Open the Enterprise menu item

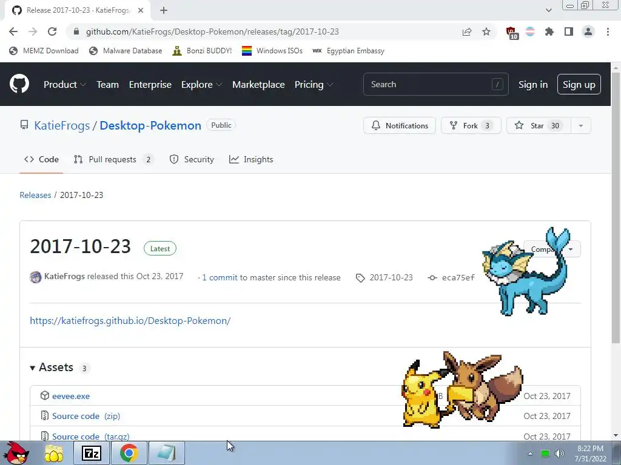point(150,85)
